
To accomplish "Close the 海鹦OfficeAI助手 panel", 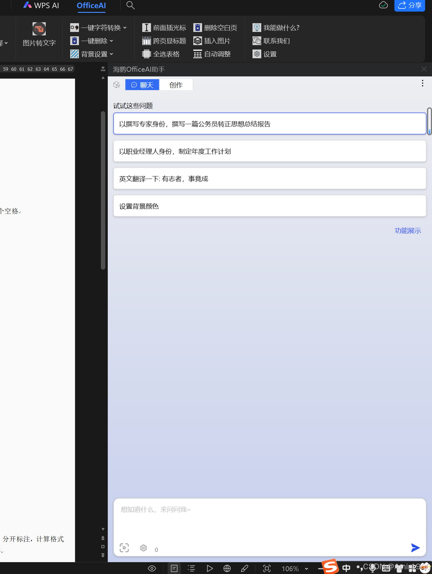I will pyautogui.click(x=424, y=69).
